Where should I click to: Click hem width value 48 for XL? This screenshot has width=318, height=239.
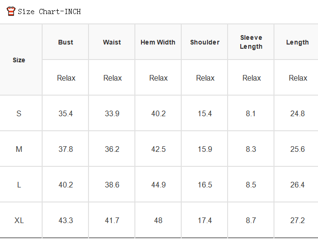tap(158, 220)
